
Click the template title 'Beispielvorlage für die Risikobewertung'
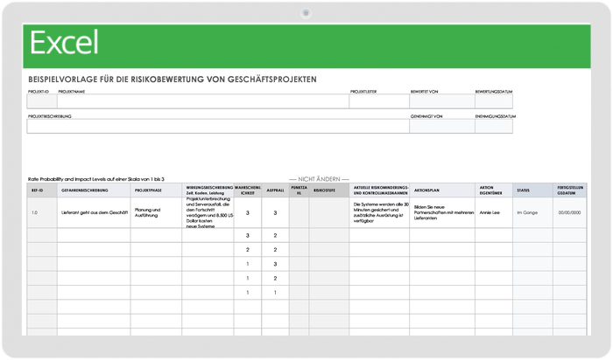172,80
